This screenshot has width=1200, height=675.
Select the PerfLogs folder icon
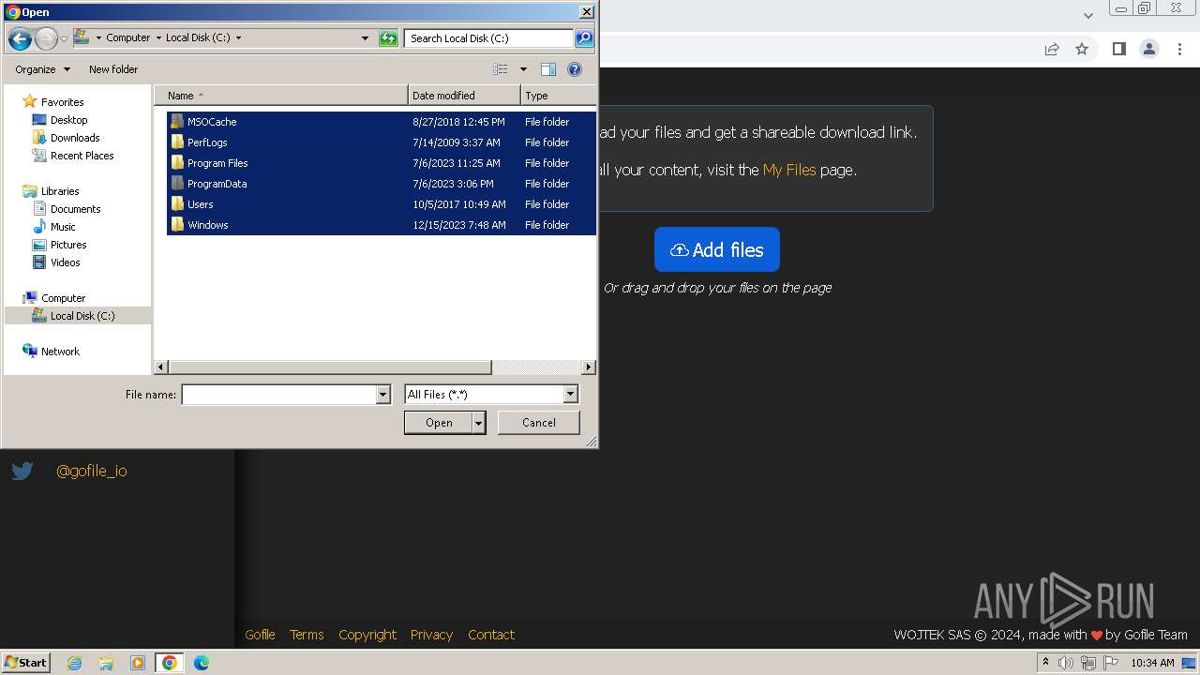177,142
